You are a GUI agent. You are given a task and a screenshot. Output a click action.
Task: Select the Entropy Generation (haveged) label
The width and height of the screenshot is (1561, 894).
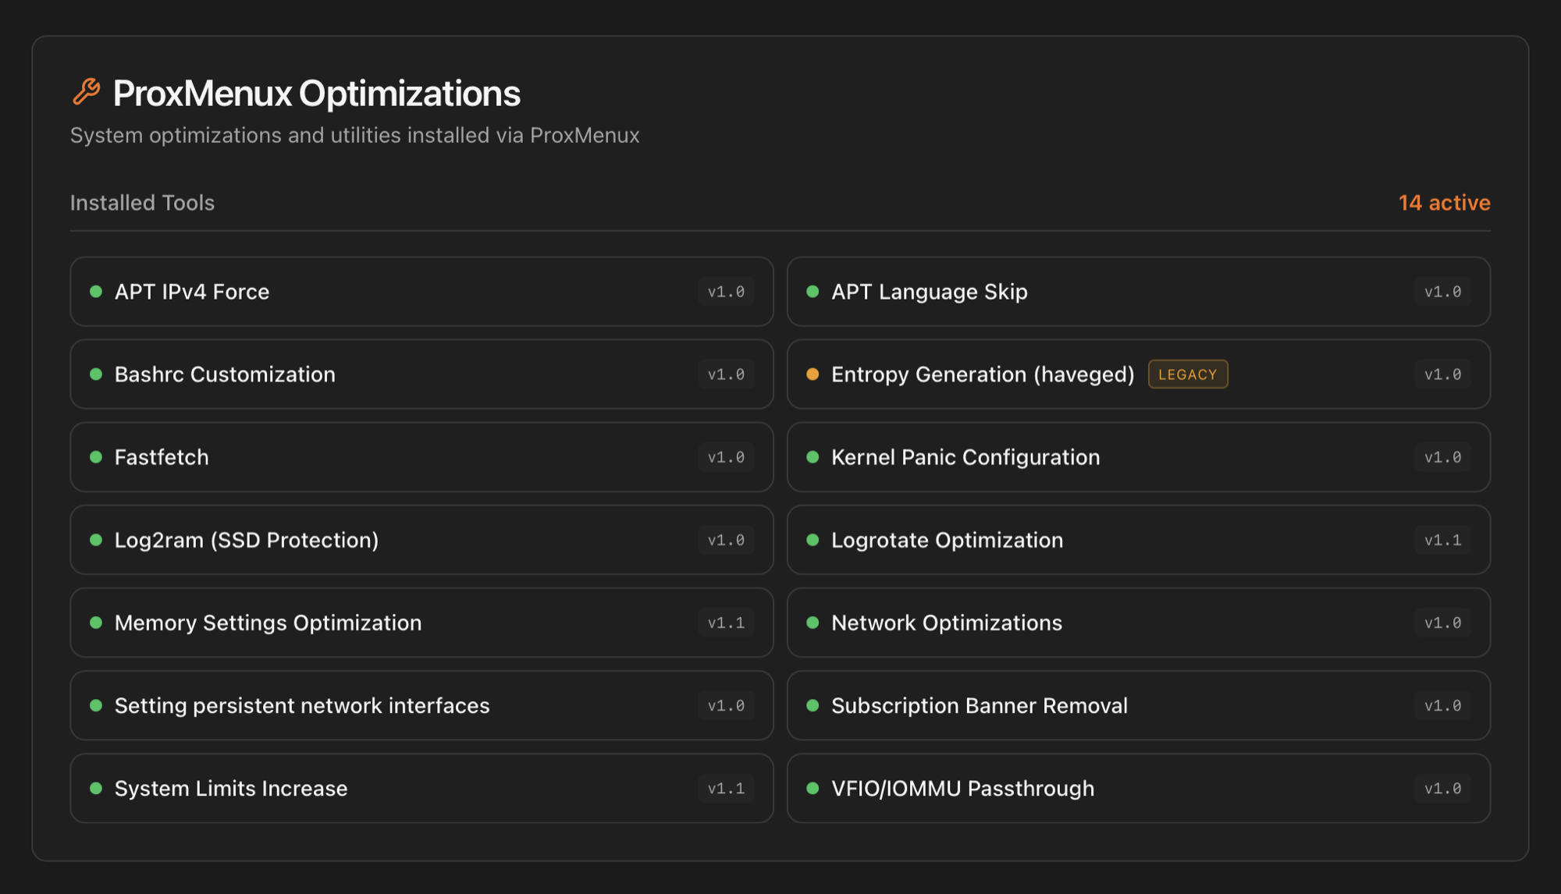pos(983,374)
